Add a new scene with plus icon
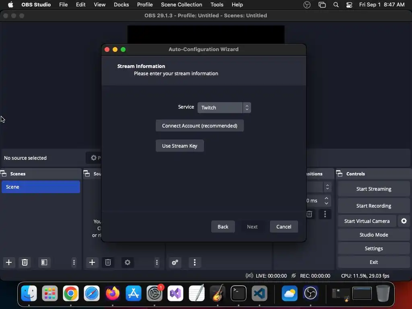 click(x=9, y=262)
